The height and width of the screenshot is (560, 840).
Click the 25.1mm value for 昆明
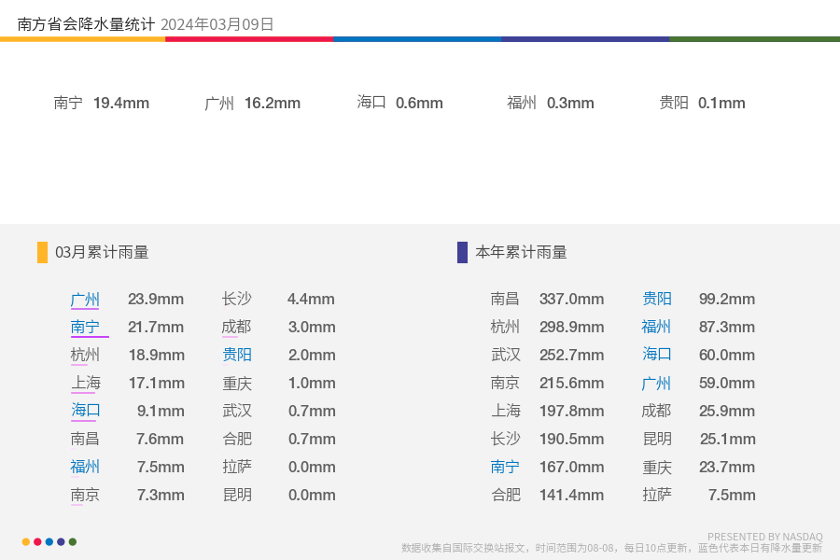click(x=727, y=439)
